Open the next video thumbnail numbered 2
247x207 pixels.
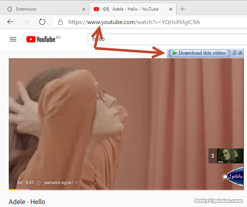[x=226, y=156]
